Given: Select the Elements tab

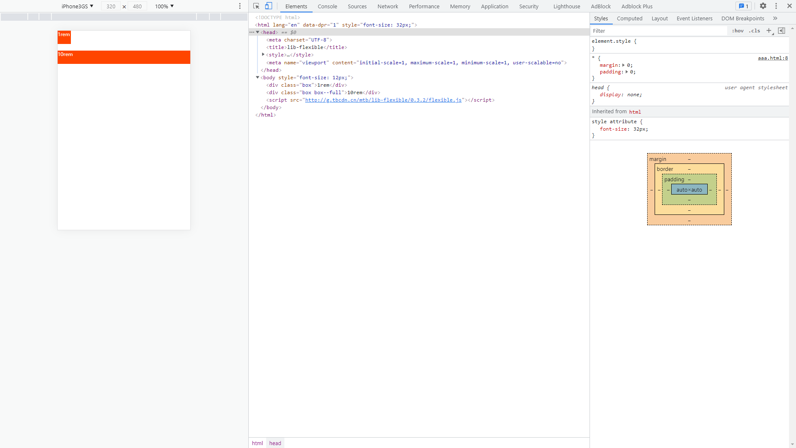Looking at the screenshot, I should tap(296, 6).
